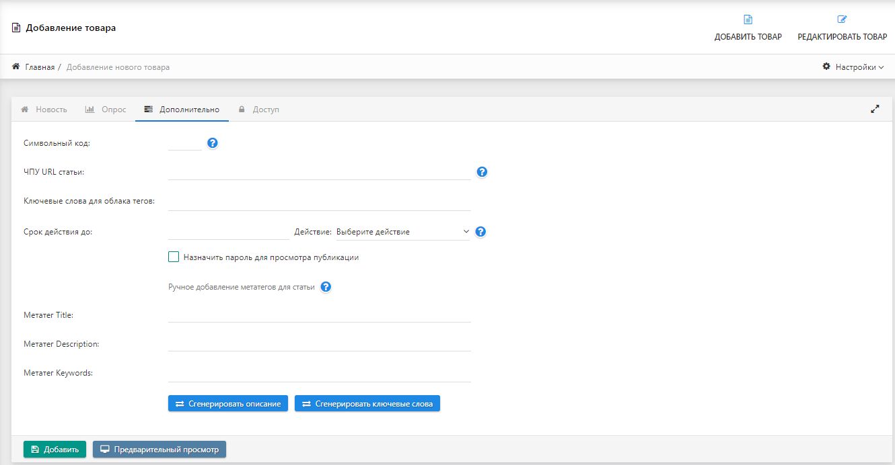
Task: Click the green Добавить button
Action: 55,450
